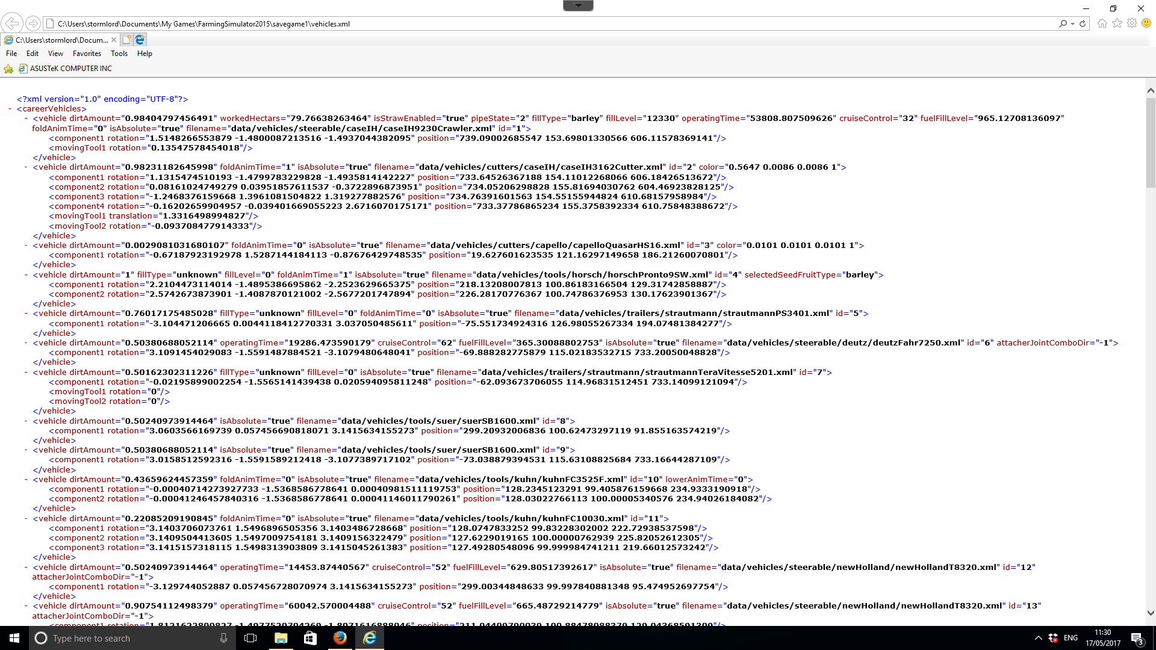Click the Cortana microphone icon
The width and height of the screenshot is (1156, 650).
coord(223,638)
